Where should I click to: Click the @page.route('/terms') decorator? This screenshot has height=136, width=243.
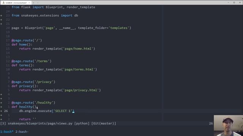pyautogui.click(x=32, y=61)
